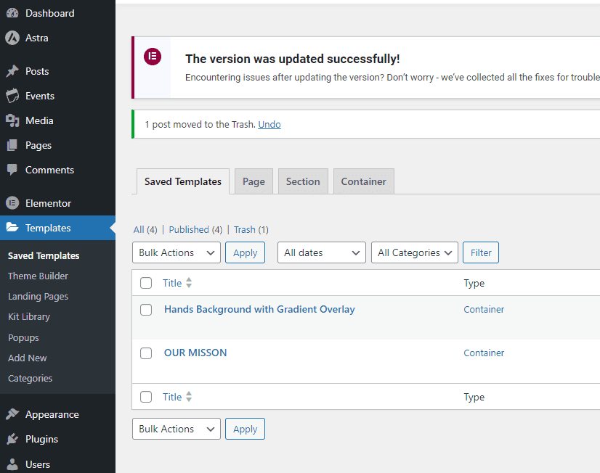Click the Comments speech bubble icon
Screen dimensions: 600x473
12,170
